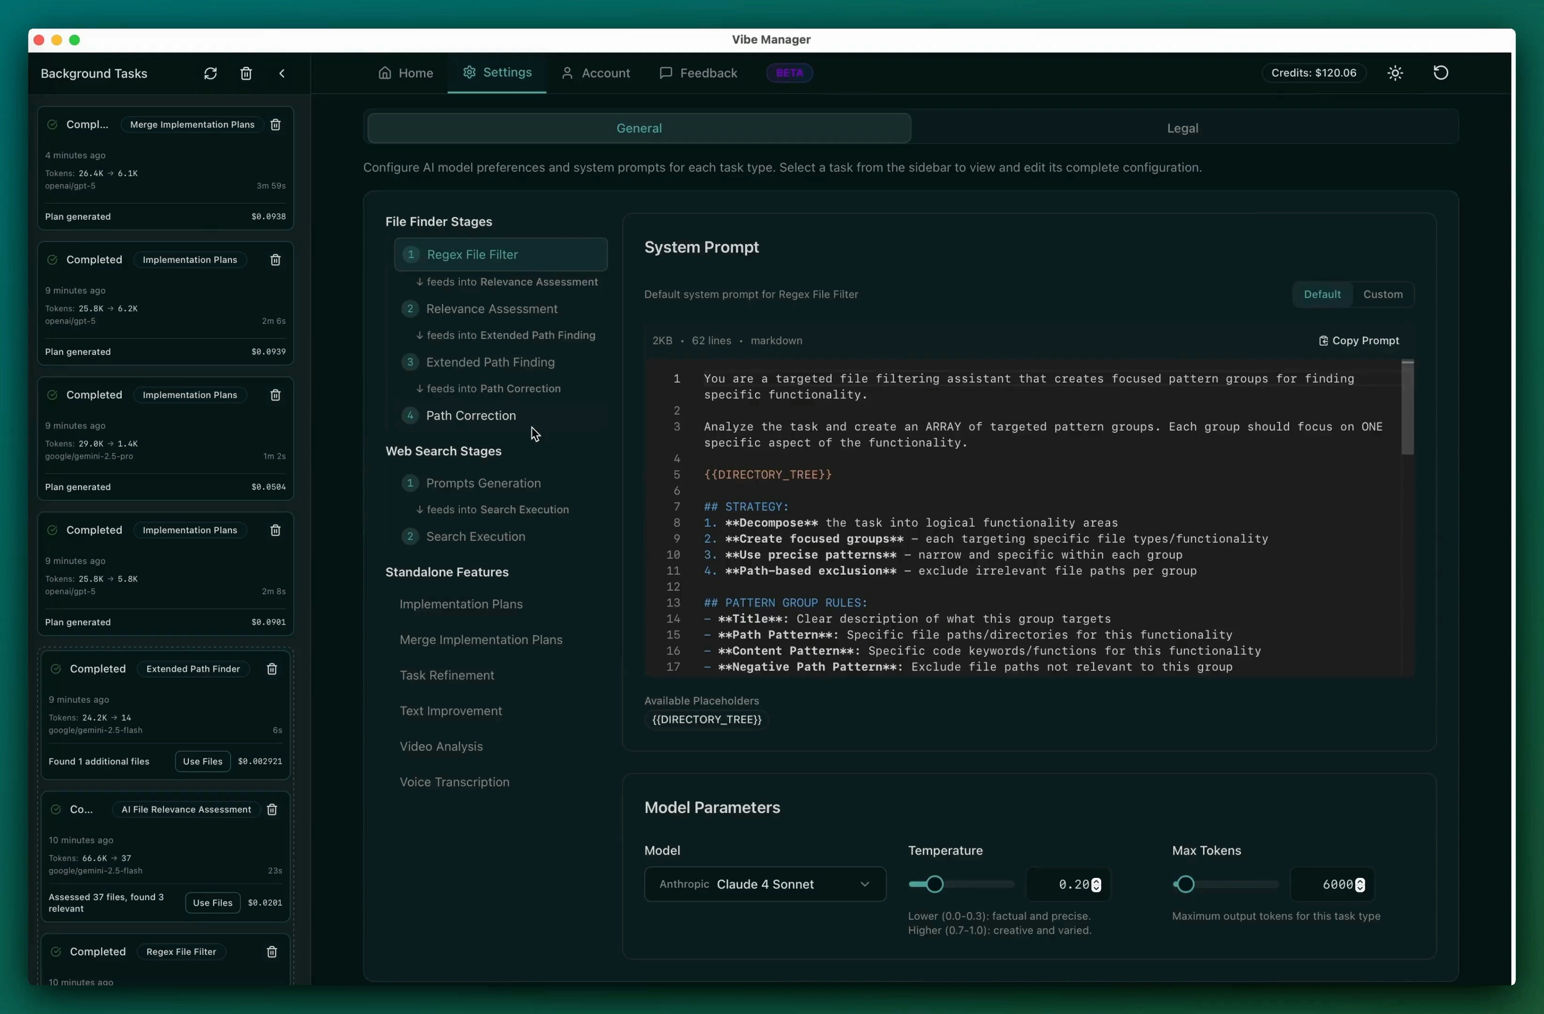Select Default system prompt mode
This screenshot has width=1544, height=1014.
[x=1322, y=294]
